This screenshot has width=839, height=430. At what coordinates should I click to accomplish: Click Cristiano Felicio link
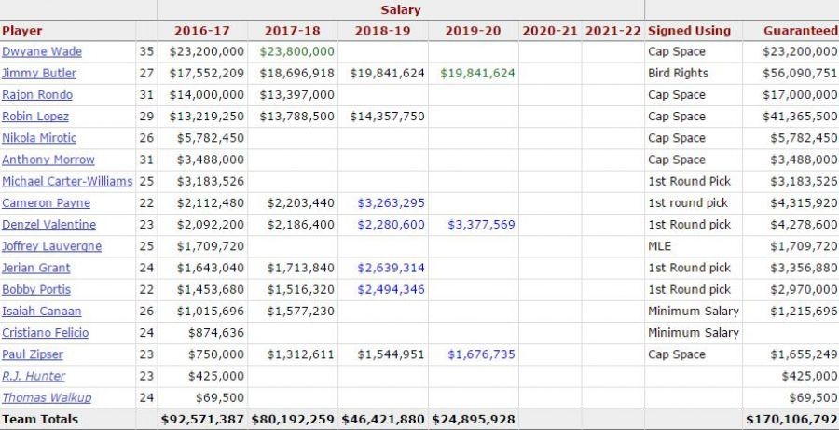(x=46, y=333)
